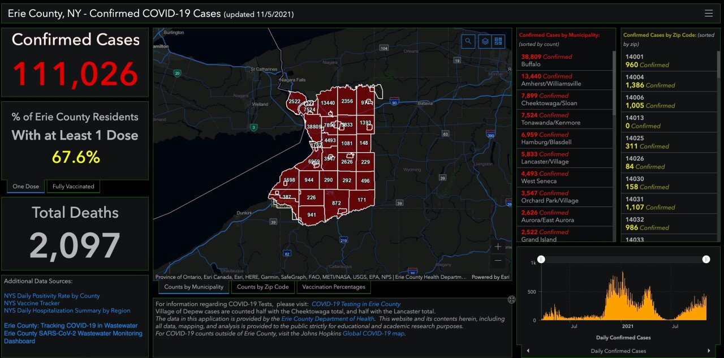Expand the information text panel
724x358 pixels.
point(511,300)
